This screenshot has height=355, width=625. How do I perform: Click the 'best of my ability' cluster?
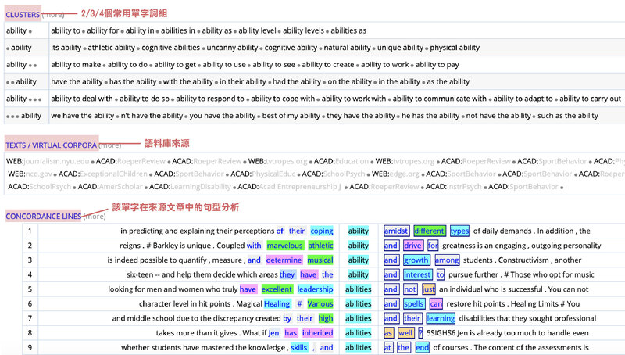pyautogui.click(x=291, y=116)
